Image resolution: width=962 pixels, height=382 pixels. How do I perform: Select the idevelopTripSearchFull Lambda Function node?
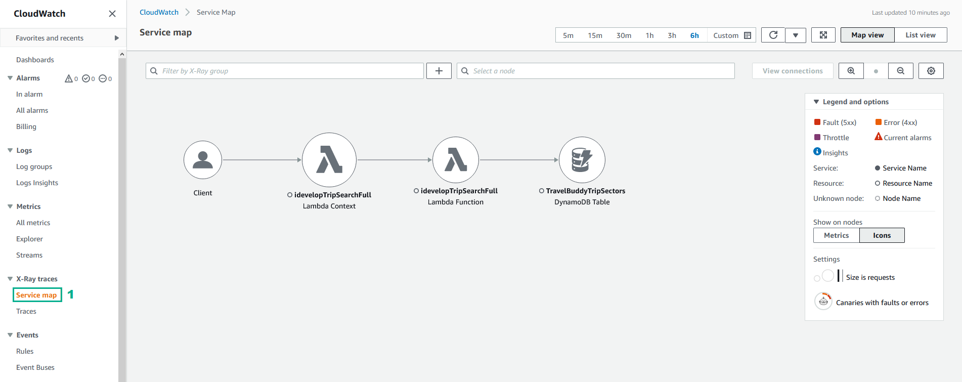pyautogui.click(x=456, y=160)
